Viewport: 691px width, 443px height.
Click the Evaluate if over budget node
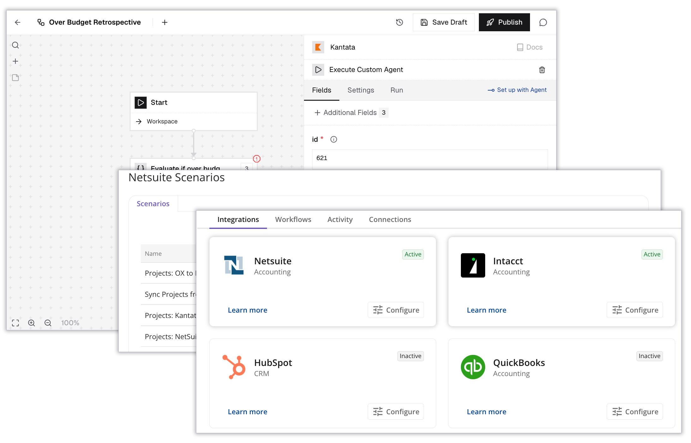(194, 165)
